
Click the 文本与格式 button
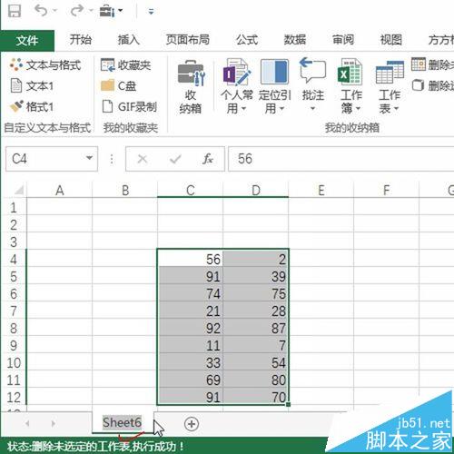coord(45,64)
